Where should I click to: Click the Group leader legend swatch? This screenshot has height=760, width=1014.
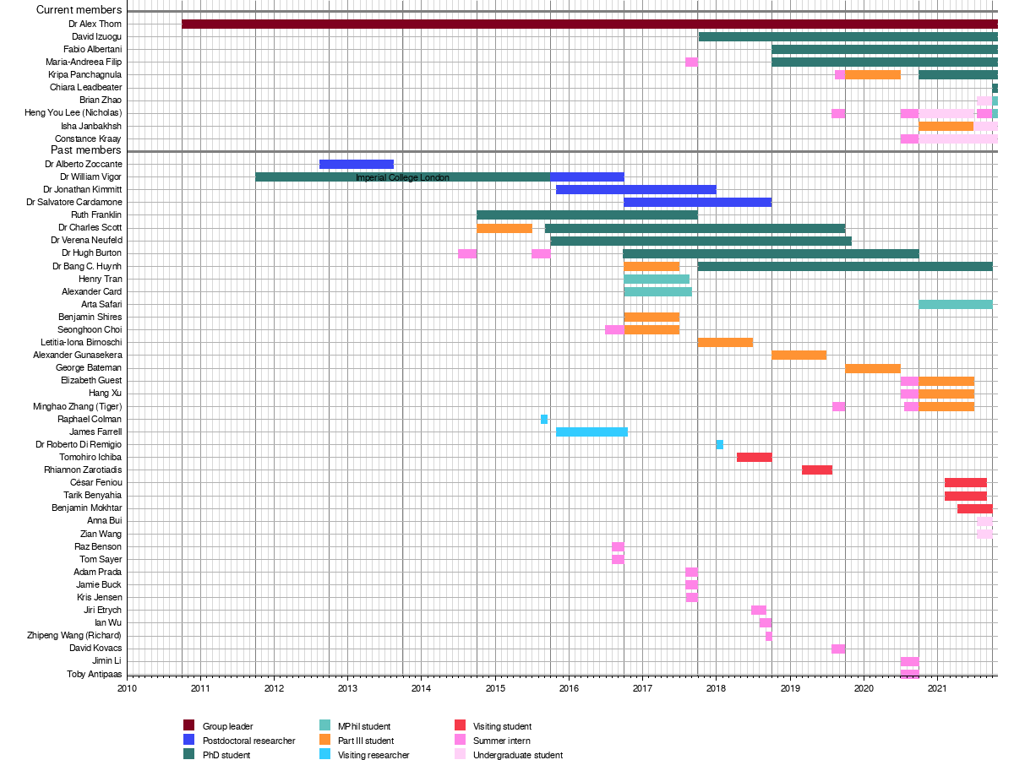189,725
